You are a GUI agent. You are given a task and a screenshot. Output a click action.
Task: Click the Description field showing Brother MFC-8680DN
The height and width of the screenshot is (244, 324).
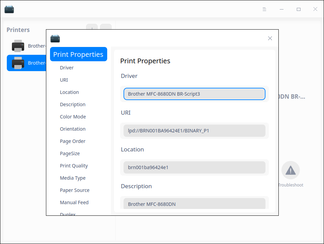click(x=194, y=204)
